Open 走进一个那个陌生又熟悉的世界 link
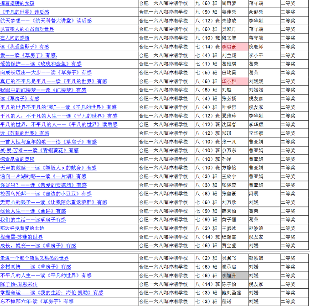 pos(35,258)
